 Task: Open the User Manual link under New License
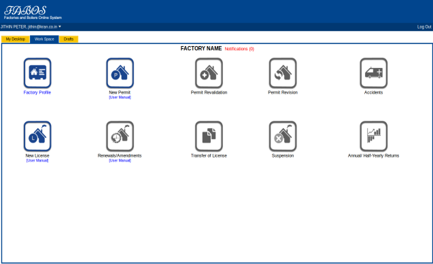[x=37, y=160]
